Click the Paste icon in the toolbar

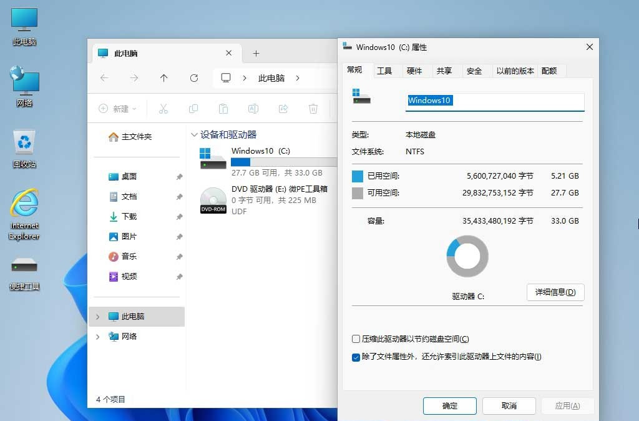pyautogui.click(x=223, y=109)
